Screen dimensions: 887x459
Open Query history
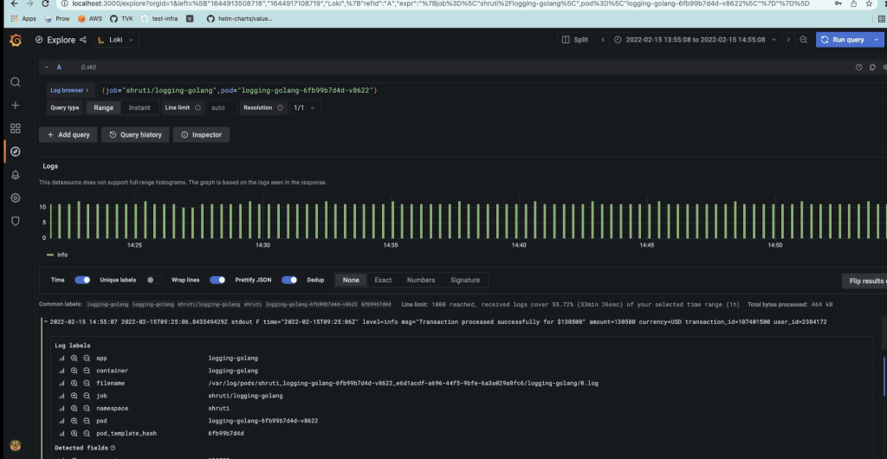tap(135, 134)
